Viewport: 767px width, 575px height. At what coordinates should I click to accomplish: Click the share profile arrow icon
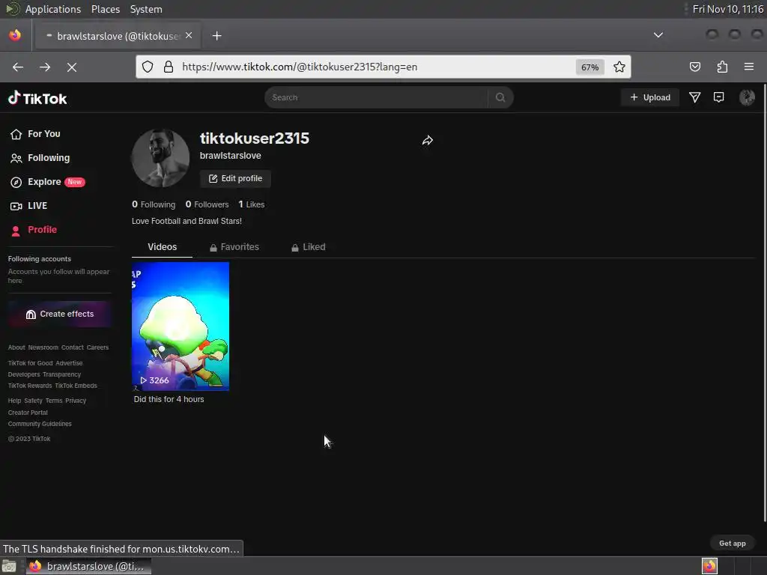tap(428, 141)
